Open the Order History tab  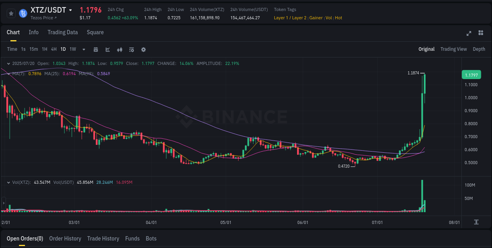click(x=65, y=239)
